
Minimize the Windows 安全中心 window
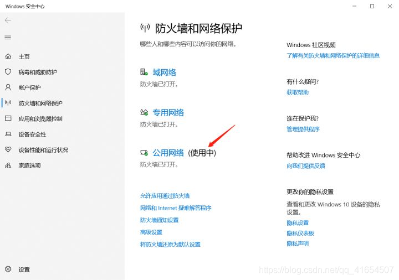(x=355, y=6)
